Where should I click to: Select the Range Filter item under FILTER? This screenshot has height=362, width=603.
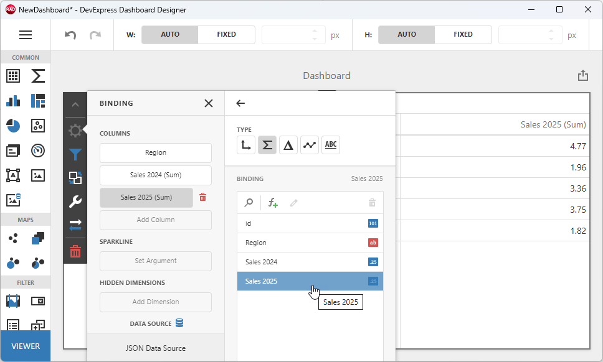(13, 300)
